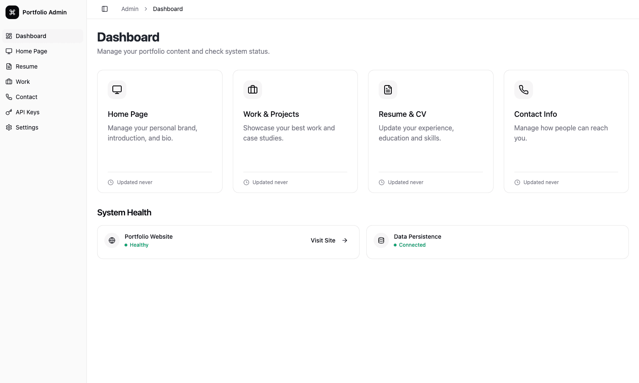
Task: Open Work & Projects via briefcase icon
Action: coord(252,90)
